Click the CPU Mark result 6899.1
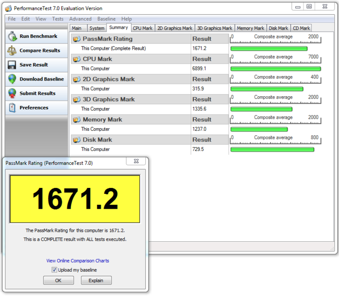The height and width of the screenshot is (296, 339). click(x=199, y=69)
